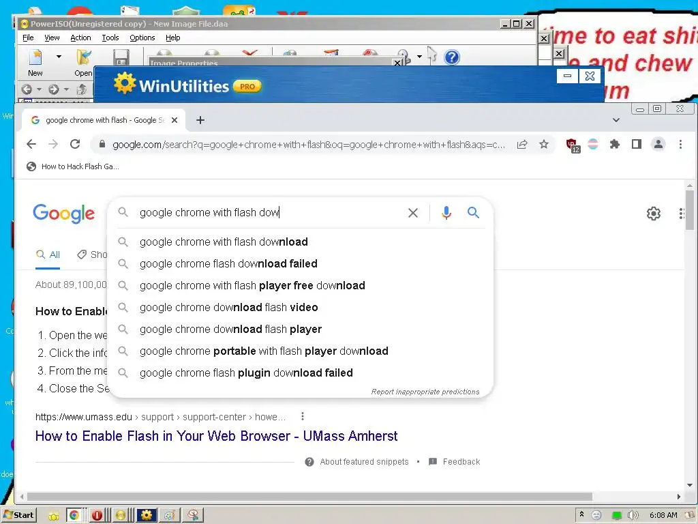Choose 'google chrome flash download failed' suggestion

pyautogui.click(x=301, y=264)
